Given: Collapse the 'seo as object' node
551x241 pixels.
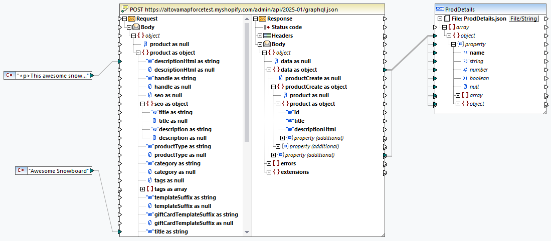Looking at the screenshot, I should (143, 104).
